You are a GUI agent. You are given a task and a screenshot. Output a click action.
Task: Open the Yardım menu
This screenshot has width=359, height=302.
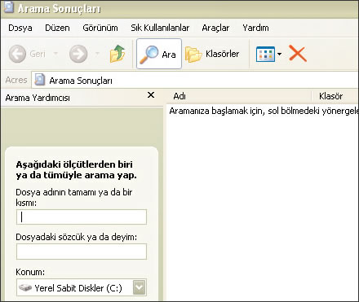click(255, 28)
